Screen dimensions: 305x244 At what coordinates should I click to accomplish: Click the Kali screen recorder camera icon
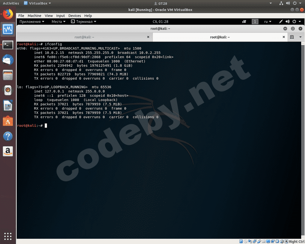(x=244, y=22)
